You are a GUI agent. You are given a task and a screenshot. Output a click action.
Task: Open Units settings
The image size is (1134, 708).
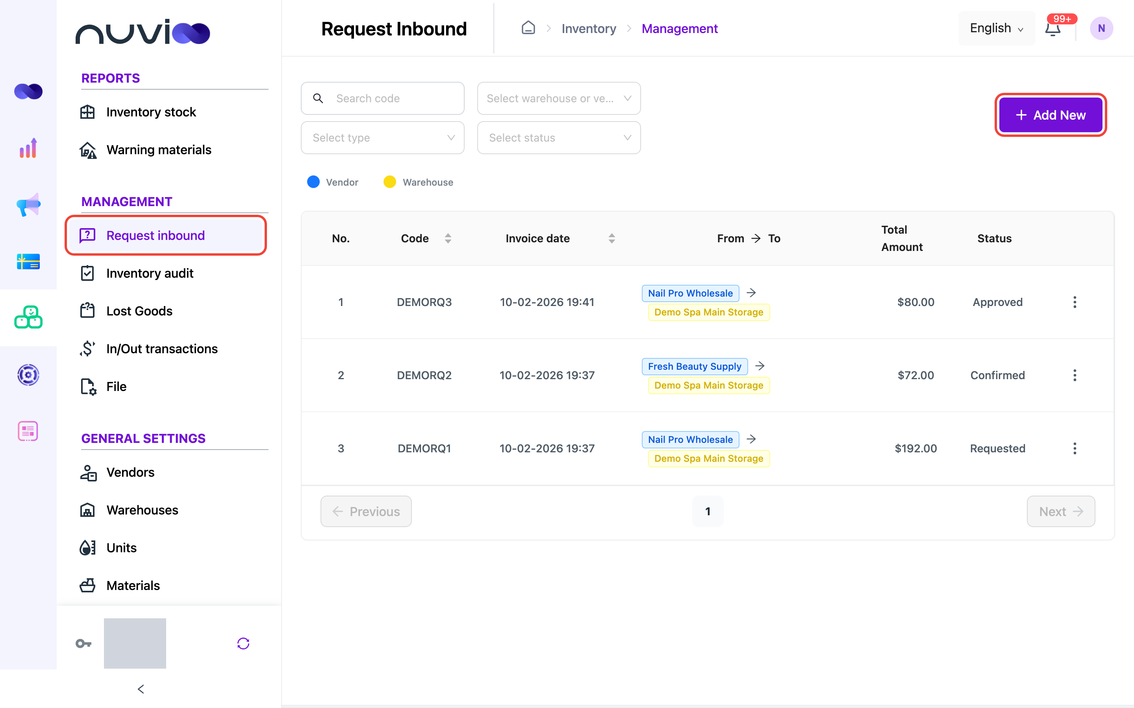tap(121, 548)
